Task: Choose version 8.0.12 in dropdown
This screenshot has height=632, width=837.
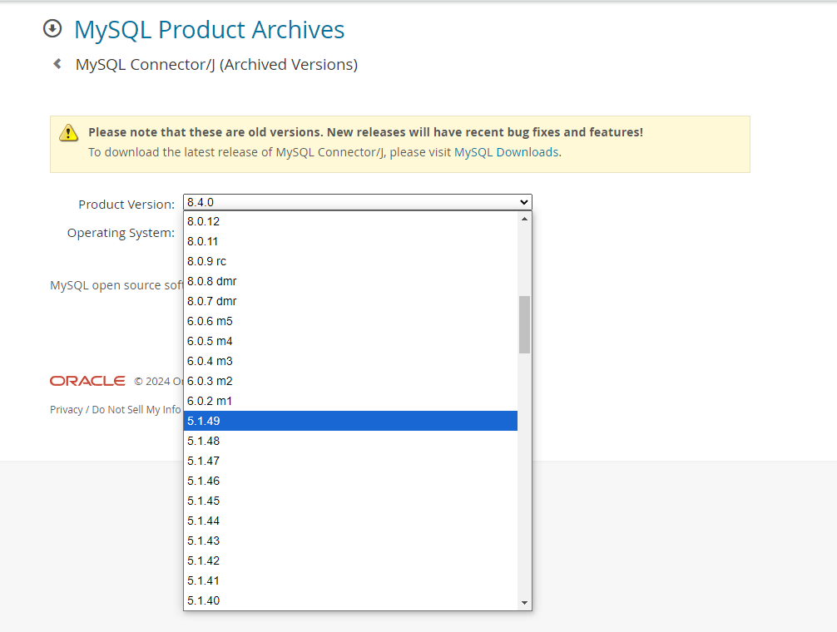Action: [x=350, y=221]
